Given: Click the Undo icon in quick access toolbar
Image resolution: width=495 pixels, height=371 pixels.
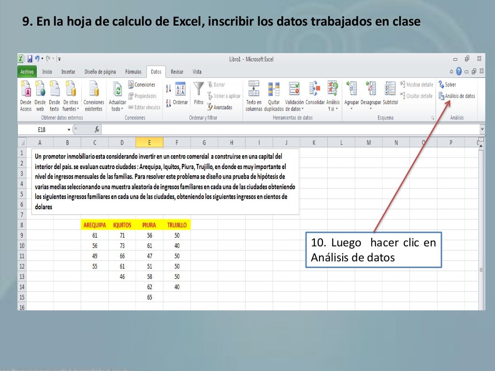Looking at the screenshot, I should [37, 58].
